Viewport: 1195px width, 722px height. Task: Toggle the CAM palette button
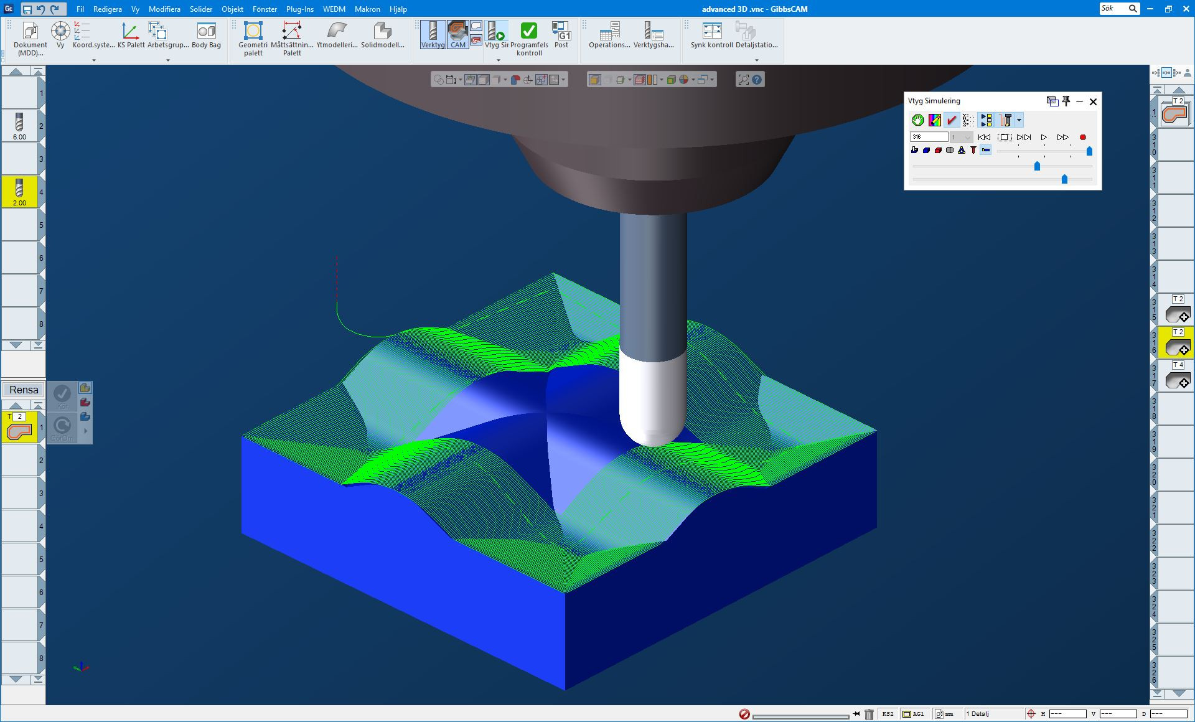tap(457, 35)
